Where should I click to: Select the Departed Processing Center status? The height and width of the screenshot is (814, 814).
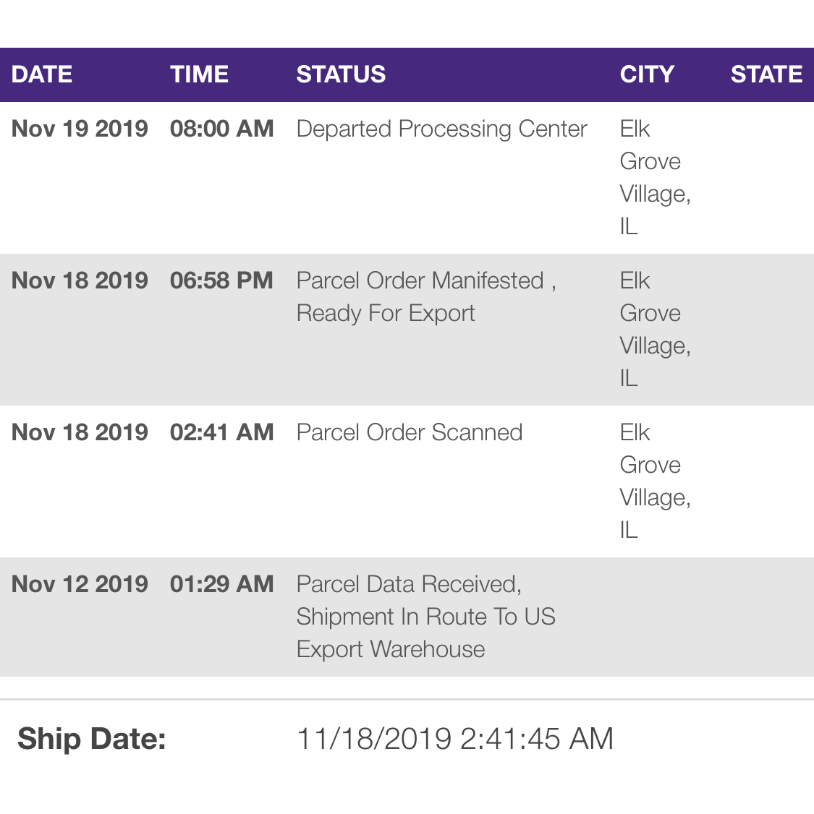tap(441, 129)
